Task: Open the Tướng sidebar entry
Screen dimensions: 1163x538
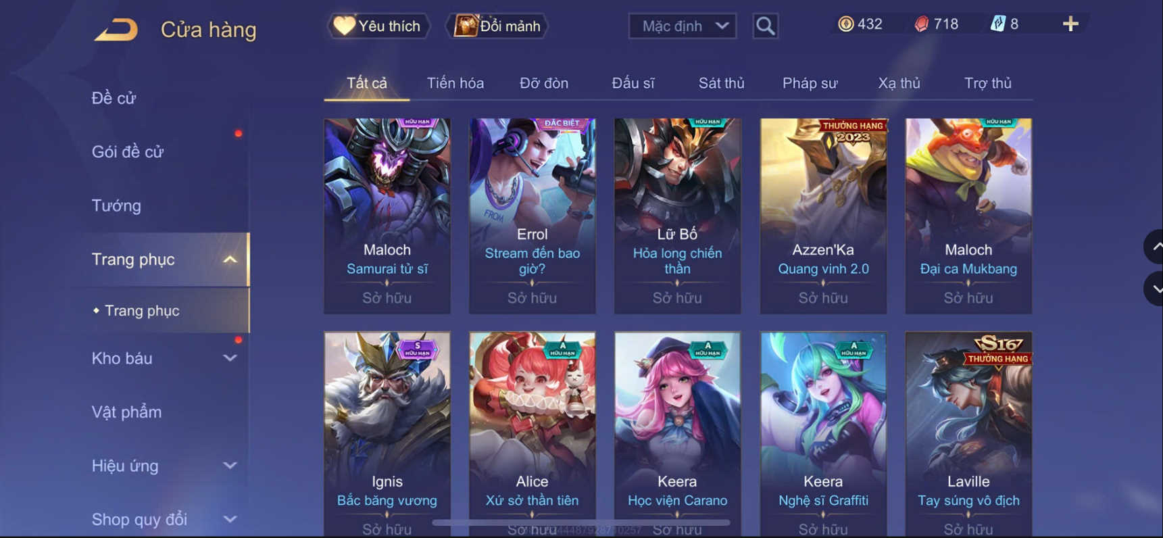Action: [116, 205]
